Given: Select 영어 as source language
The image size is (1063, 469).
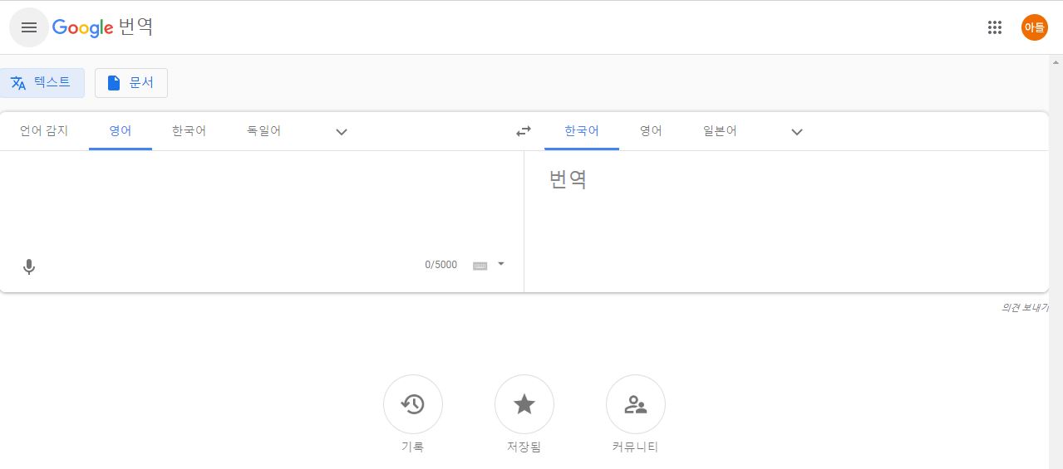Looking at the screenshot, I should pyautogui.click(x=121, y=131).
